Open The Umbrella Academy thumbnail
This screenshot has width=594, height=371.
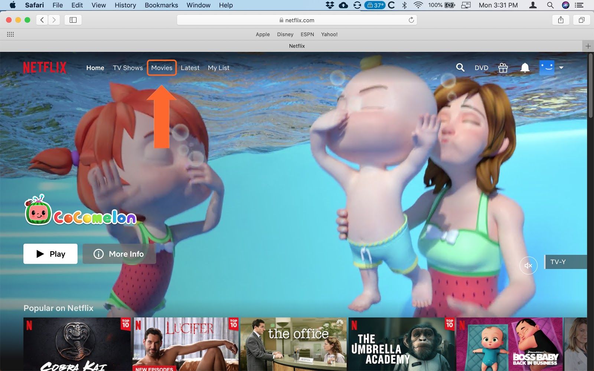pyautogui.click(x=402, y=344)
